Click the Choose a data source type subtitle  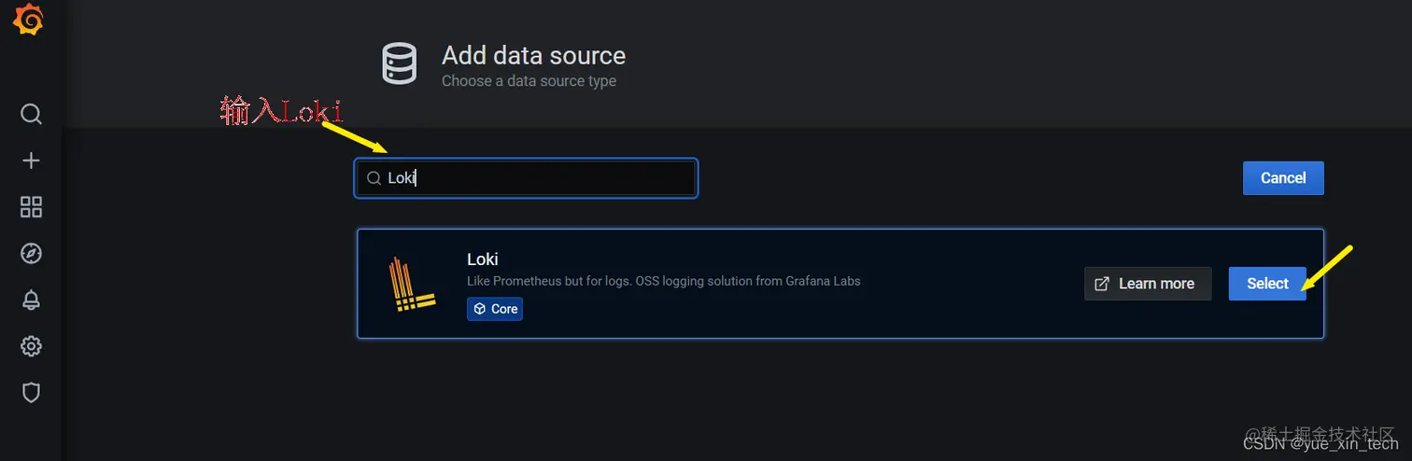click(x=529, y=81)
